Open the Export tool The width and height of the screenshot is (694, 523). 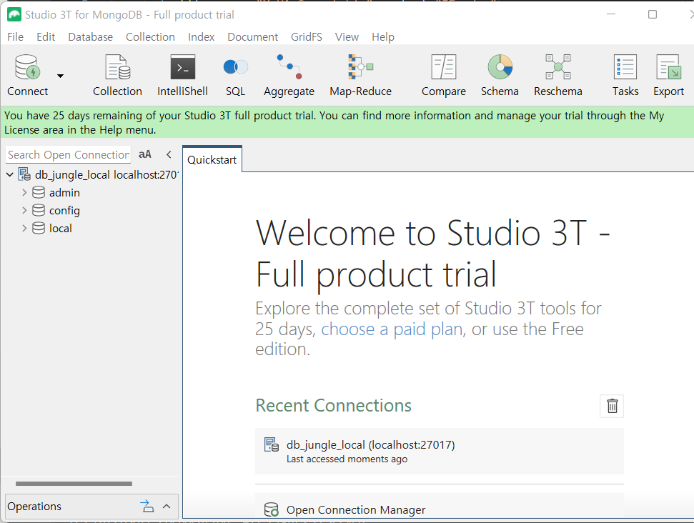pos(668,75)
